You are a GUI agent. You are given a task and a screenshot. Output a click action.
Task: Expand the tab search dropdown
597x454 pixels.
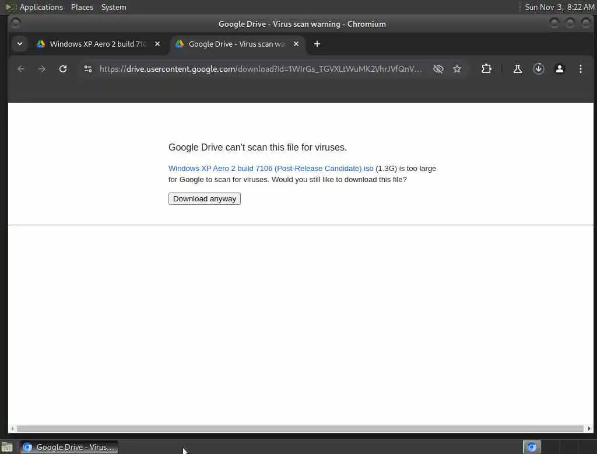click(x=20, y=44)
